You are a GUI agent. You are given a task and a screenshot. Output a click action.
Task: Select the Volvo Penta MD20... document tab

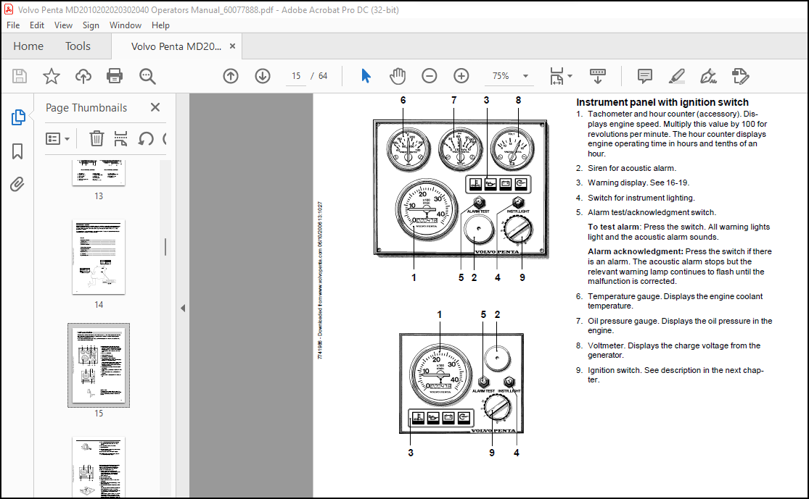(176, 46)
